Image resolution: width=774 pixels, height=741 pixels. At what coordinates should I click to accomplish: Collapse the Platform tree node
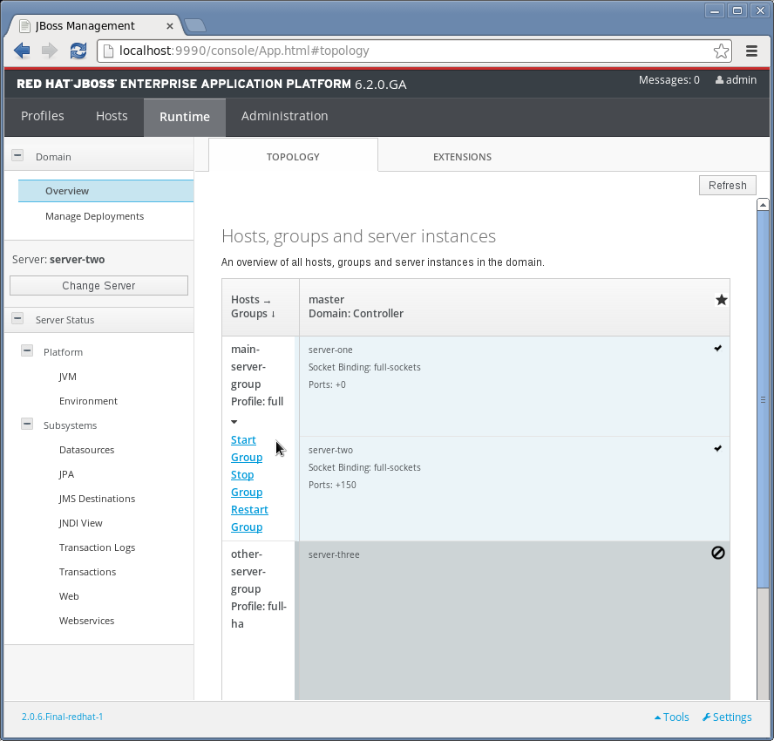pos(26,352)
